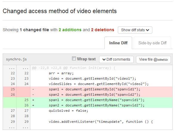The height and width of the screenshot is (132, 175).
Task: Open the Diff comments dropdown
Action: tap(116, 59)
